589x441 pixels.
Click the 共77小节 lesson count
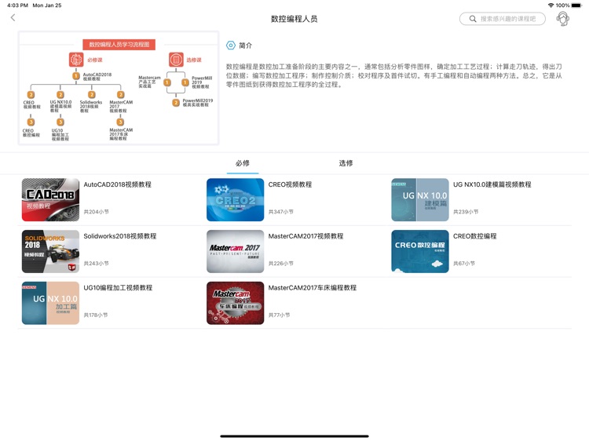[x=279, y=315]
